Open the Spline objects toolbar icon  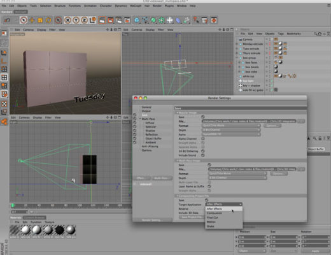tap(145, 20)
